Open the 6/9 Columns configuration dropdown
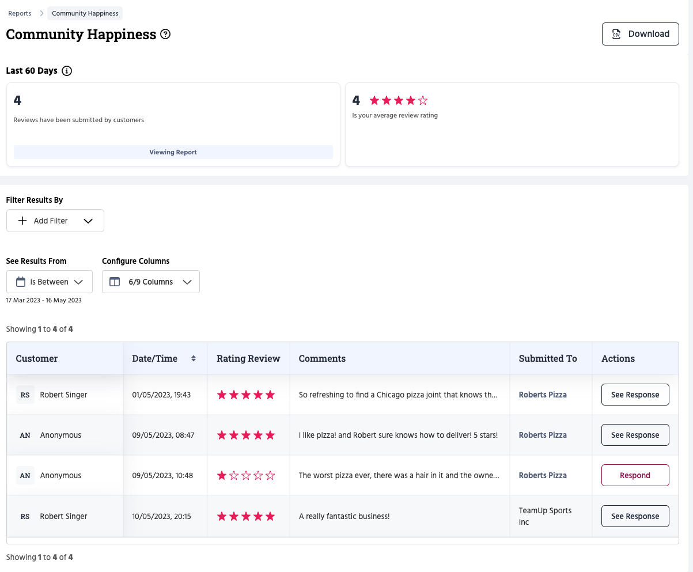The height and width of the screenshot is (572, 693). pyautogui.click(x=187, y=282)
